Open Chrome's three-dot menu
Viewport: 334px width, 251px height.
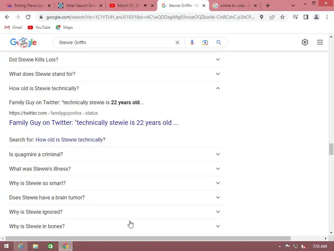(x=327, y=17)
